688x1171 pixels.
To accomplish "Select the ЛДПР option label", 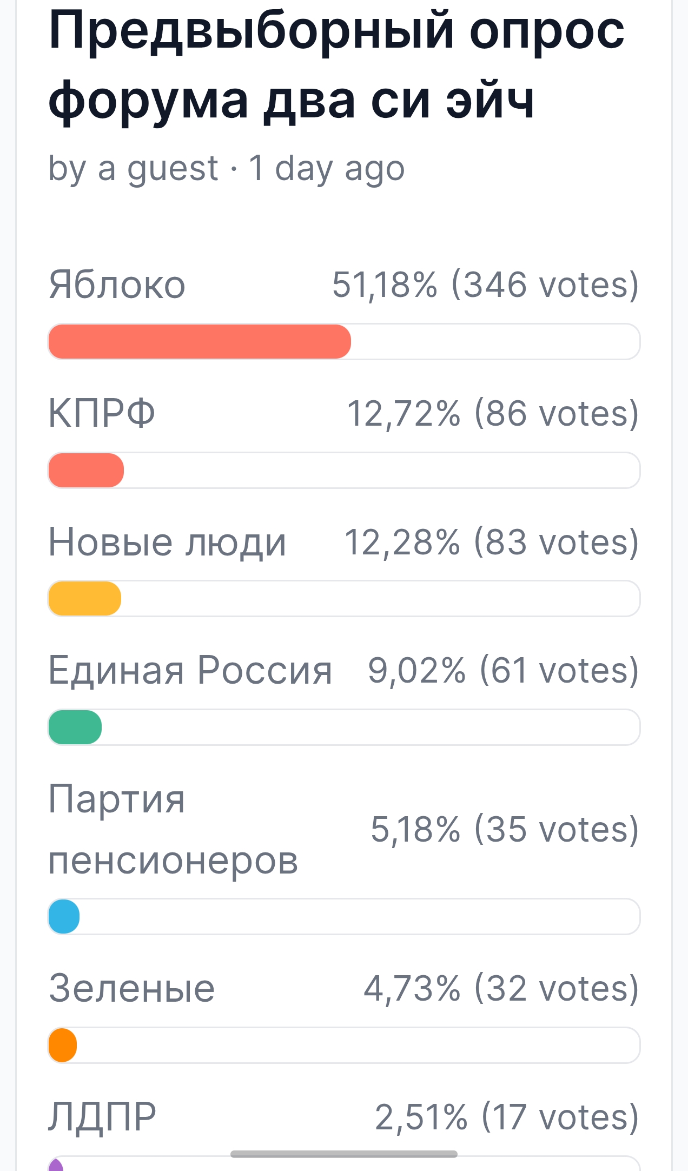I will click(102, 1117).
